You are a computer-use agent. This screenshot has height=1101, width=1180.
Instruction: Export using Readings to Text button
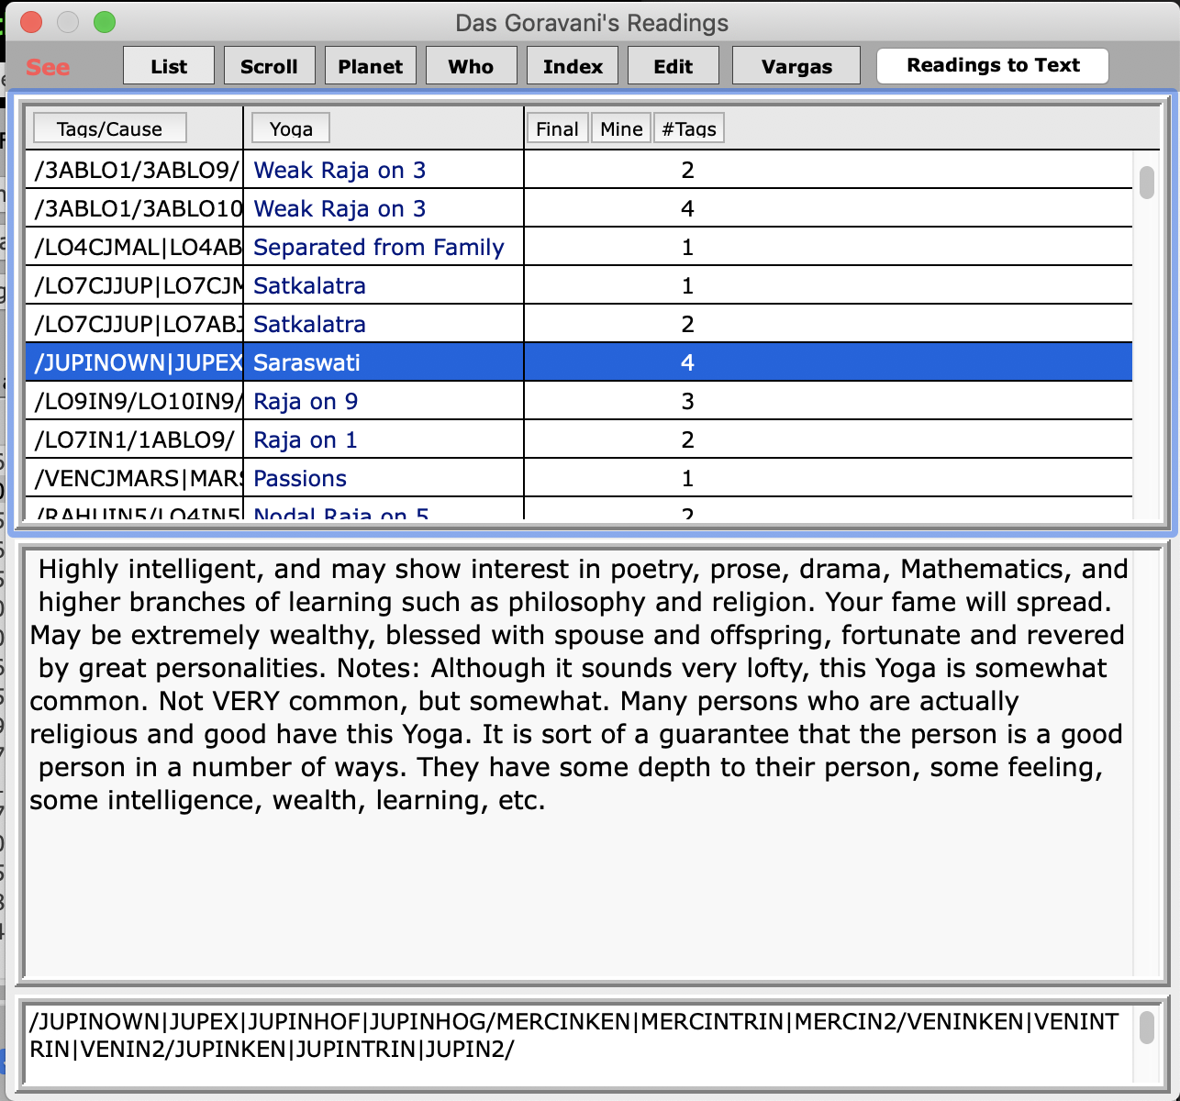(x=993, y=65)
